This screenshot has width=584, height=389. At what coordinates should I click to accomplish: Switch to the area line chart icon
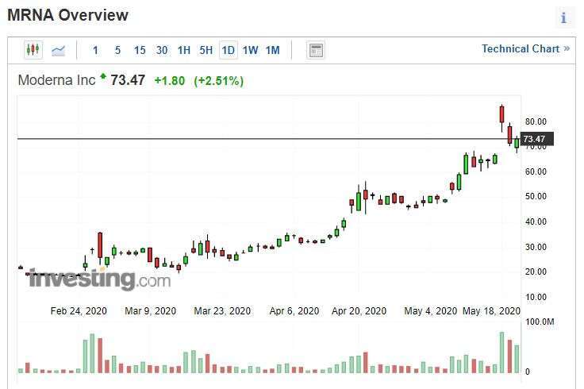click(x=58, y=50)
